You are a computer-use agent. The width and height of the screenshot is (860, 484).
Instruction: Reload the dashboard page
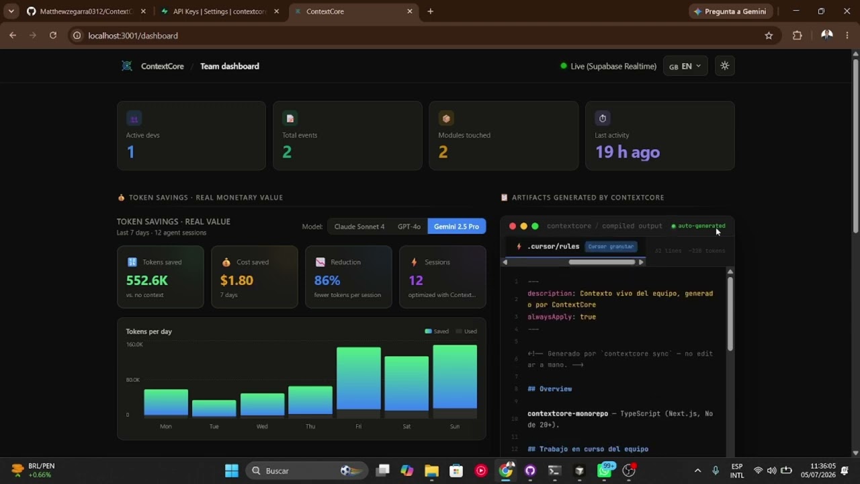(x=53, y=36)
